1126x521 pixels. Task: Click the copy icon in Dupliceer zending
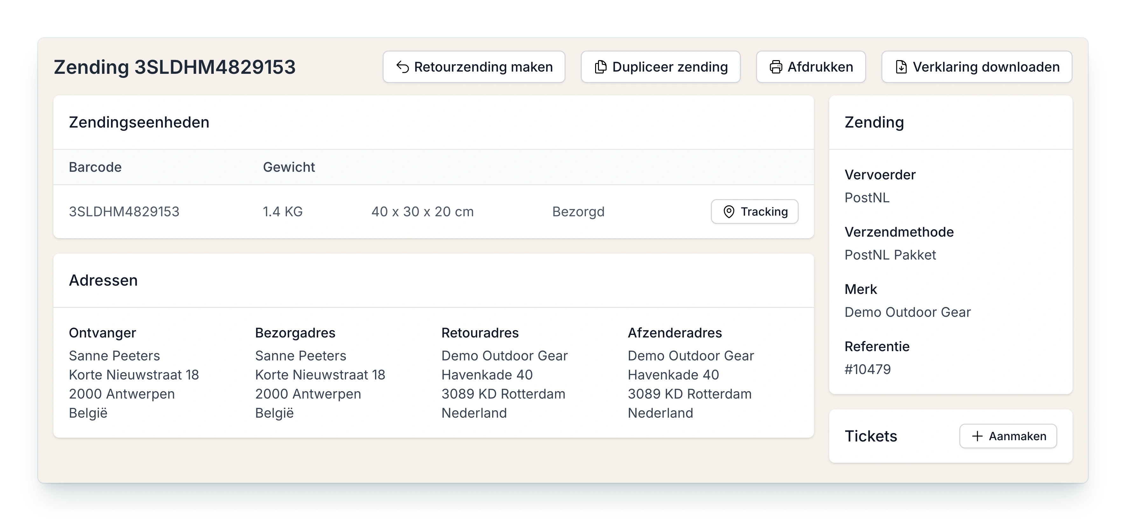[x=601, y=67]
